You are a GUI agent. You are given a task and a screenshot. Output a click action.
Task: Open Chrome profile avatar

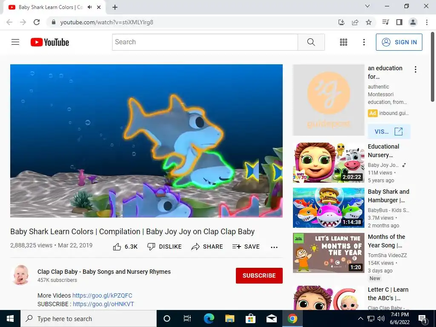click(413, 22)
